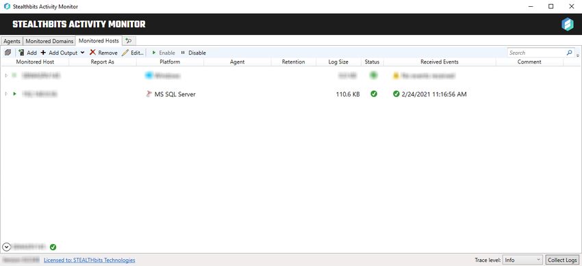Viewport: 582px width, 266px height.
Task: Collapse the bottom agent details chevron
Action: coord(6,247)
